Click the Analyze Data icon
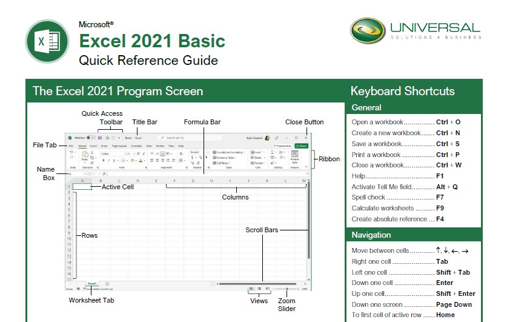 click(294, 154)
